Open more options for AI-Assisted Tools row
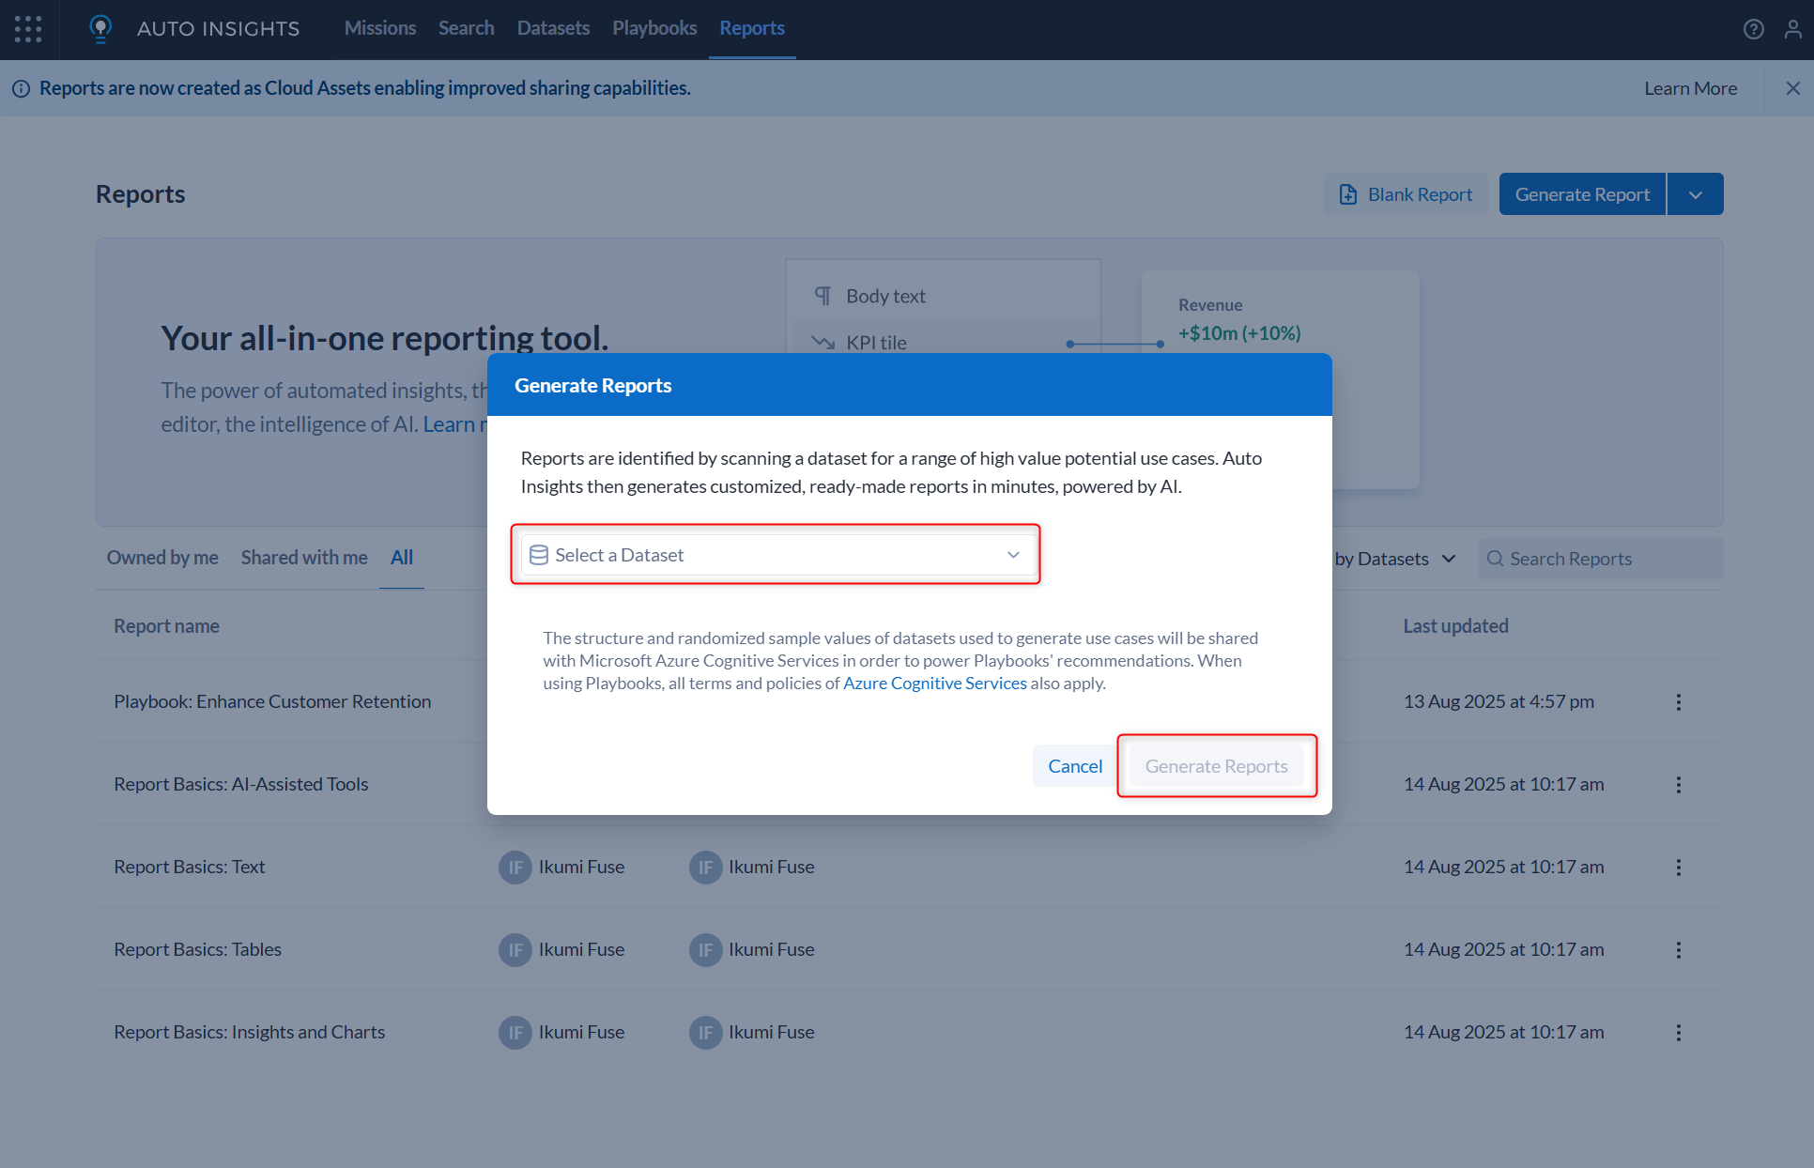The height and width of the screenshot is (1168, 1814). [1679, 785]
